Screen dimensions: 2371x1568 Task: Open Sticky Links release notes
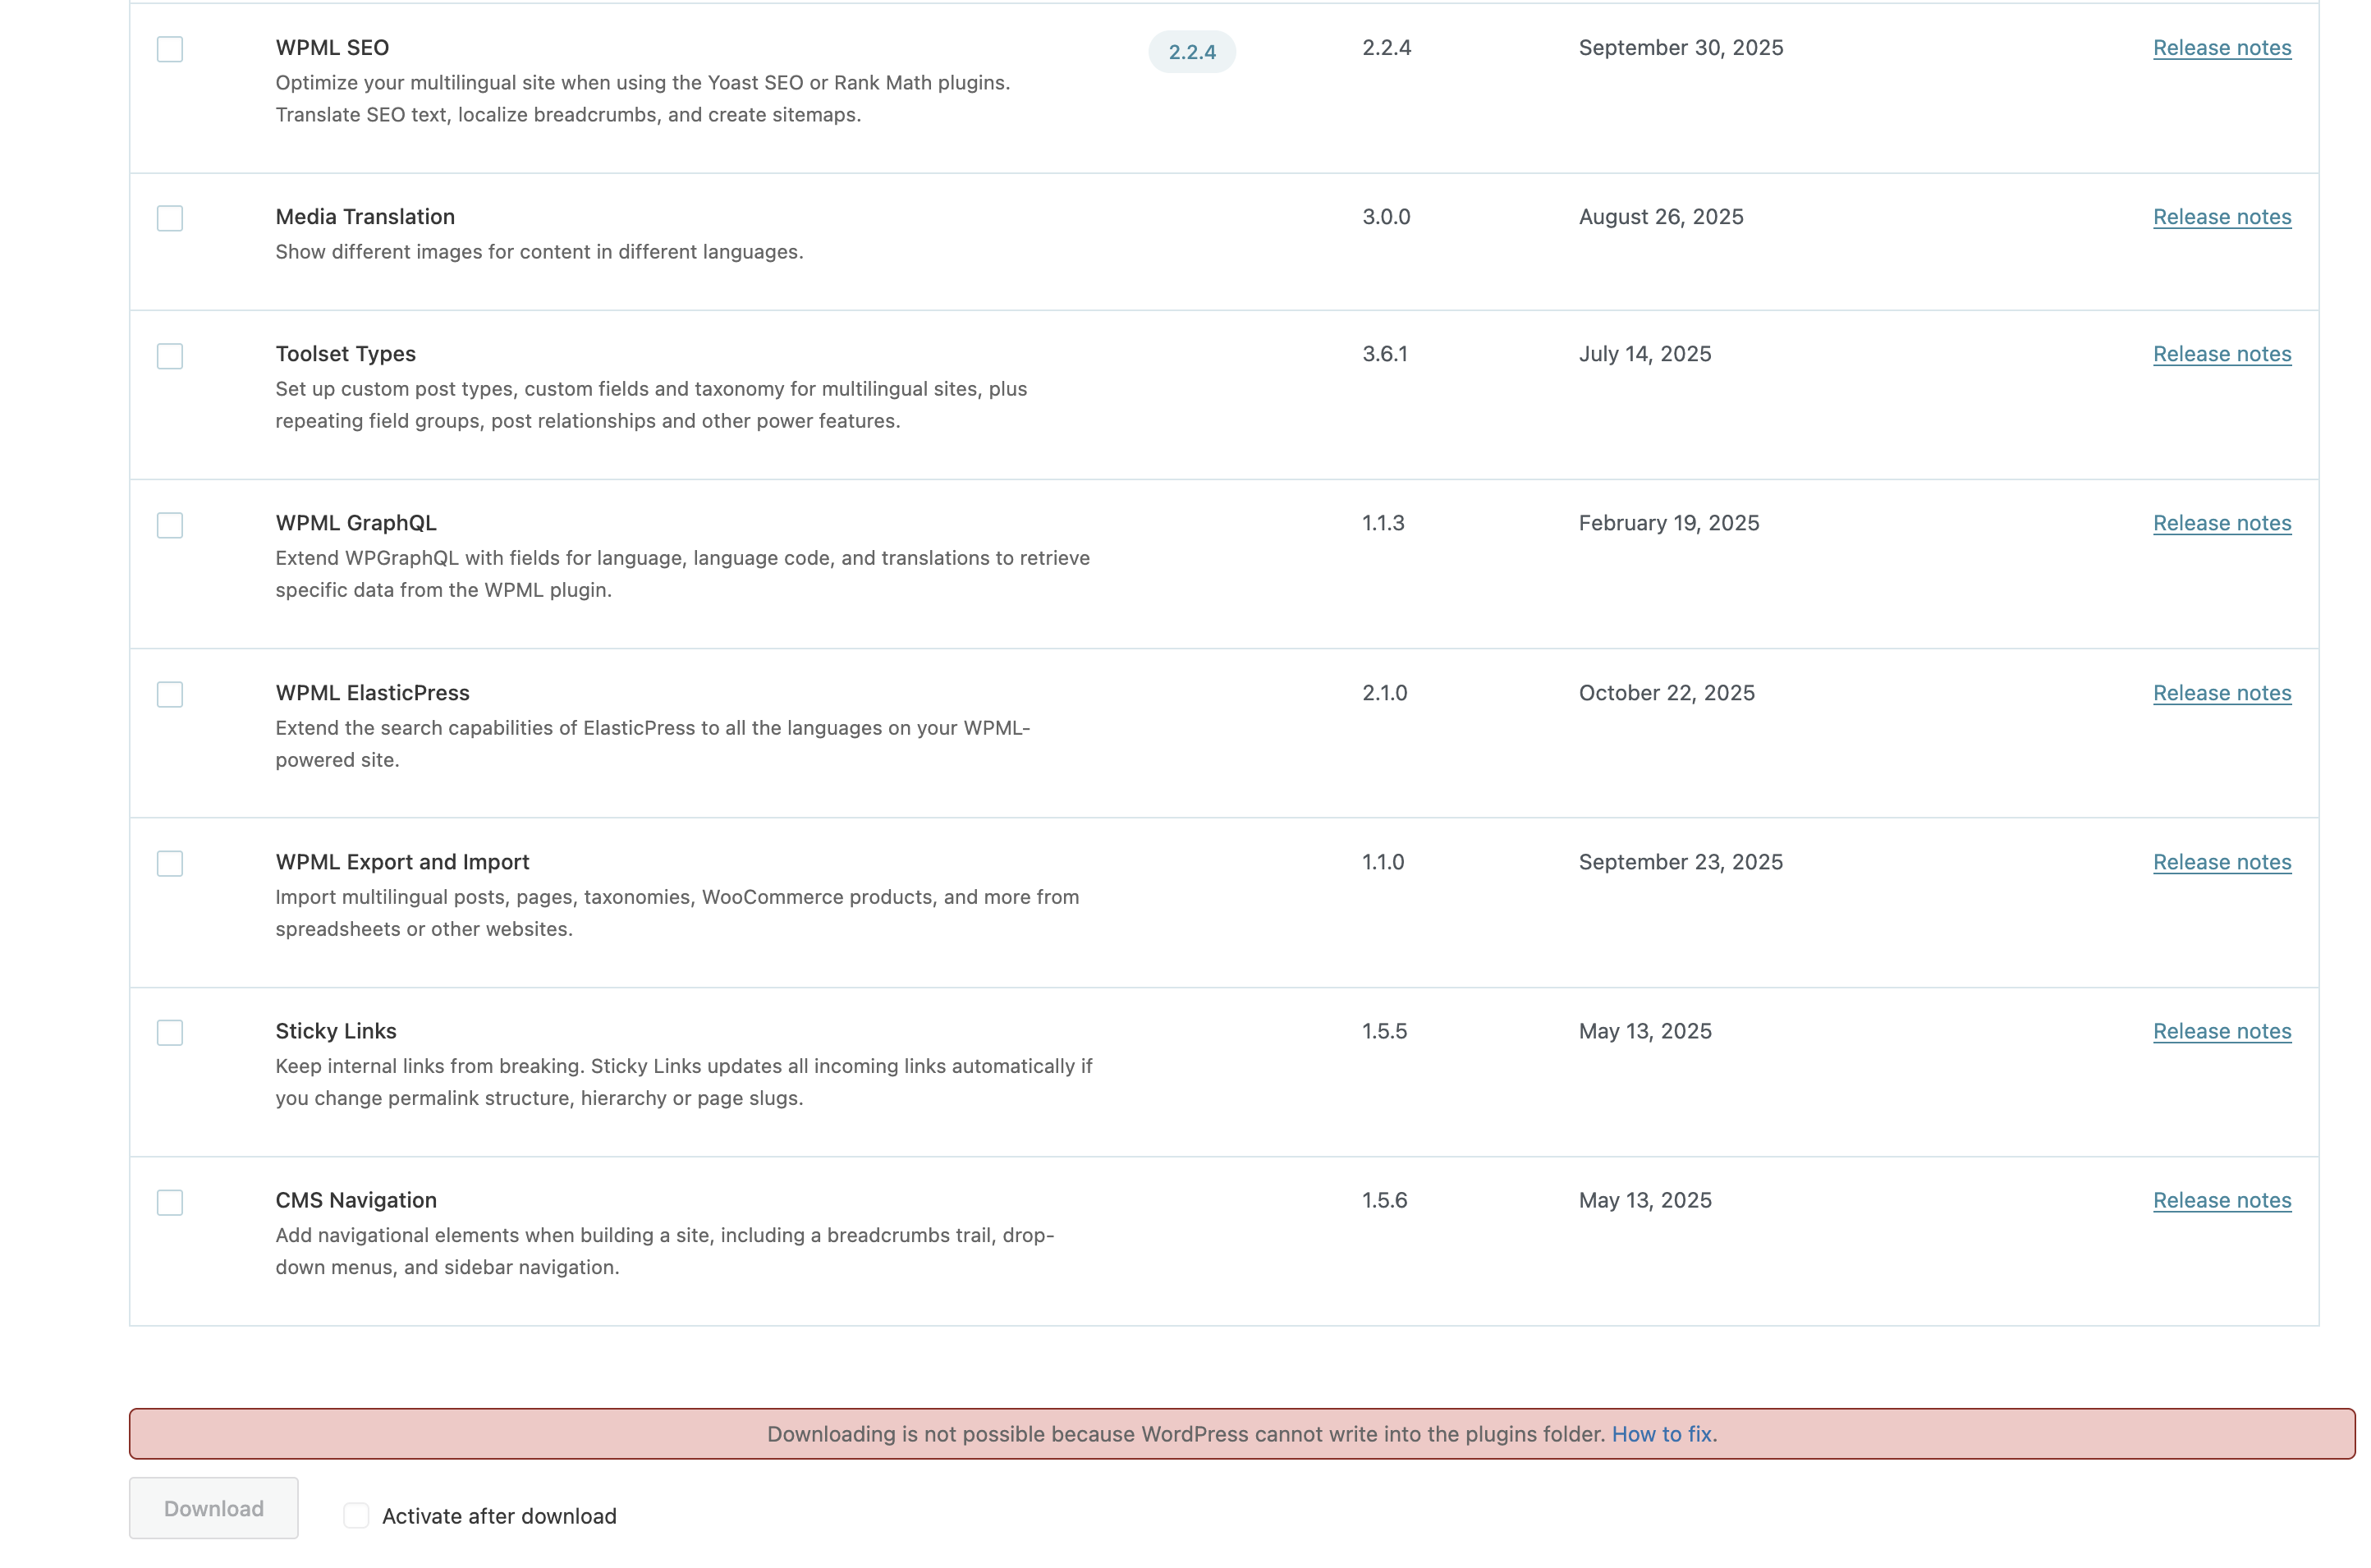point(2221,1031)
